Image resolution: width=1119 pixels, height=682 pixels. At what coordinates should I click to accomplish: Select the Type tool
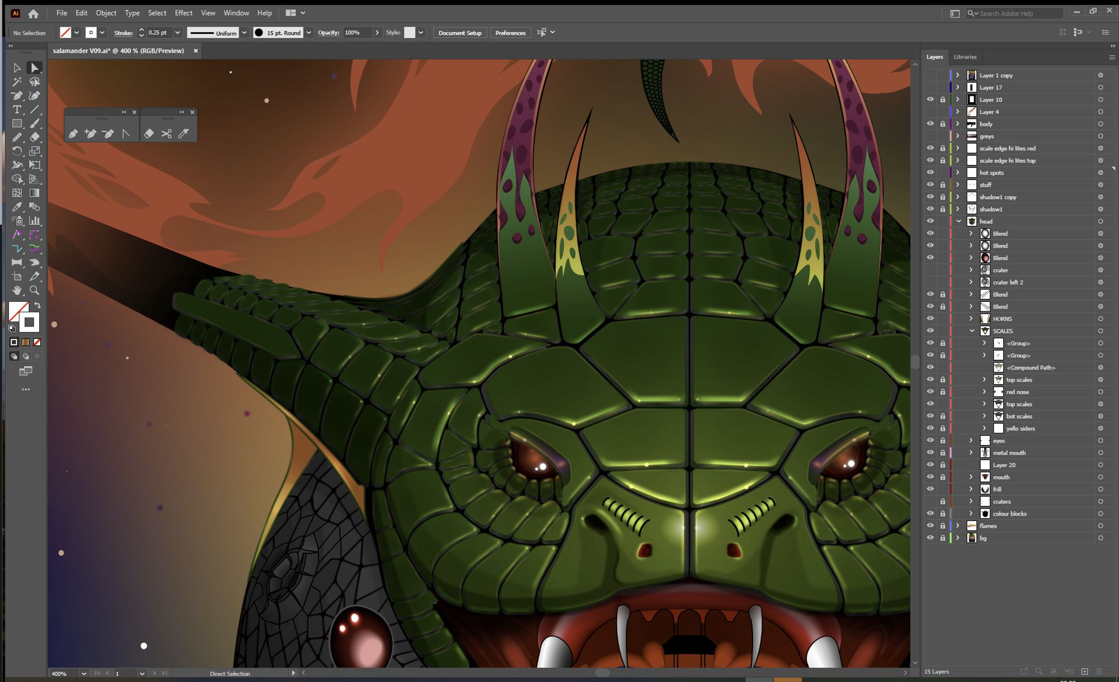[x=17, y=110]
